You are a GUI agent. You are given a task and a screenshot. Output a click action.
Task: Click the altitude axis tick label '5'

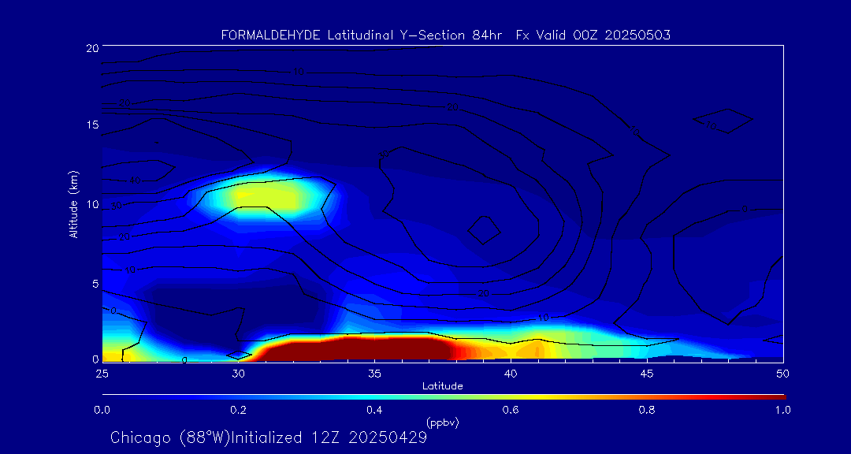point(95,284)
